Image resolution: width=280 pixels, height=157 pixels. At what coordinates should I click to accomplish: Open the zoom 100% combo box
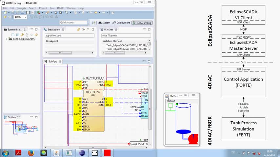(21, 17)
